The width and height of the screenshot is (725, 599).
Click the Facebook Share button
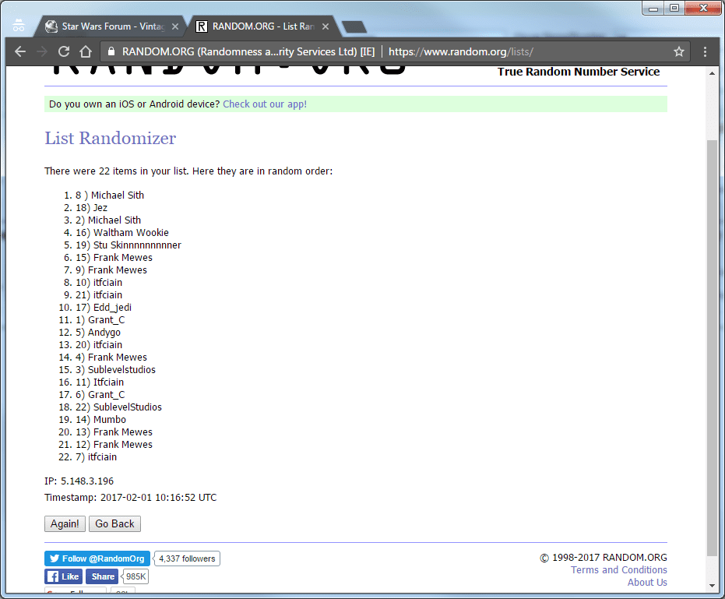tap(102, 576)
